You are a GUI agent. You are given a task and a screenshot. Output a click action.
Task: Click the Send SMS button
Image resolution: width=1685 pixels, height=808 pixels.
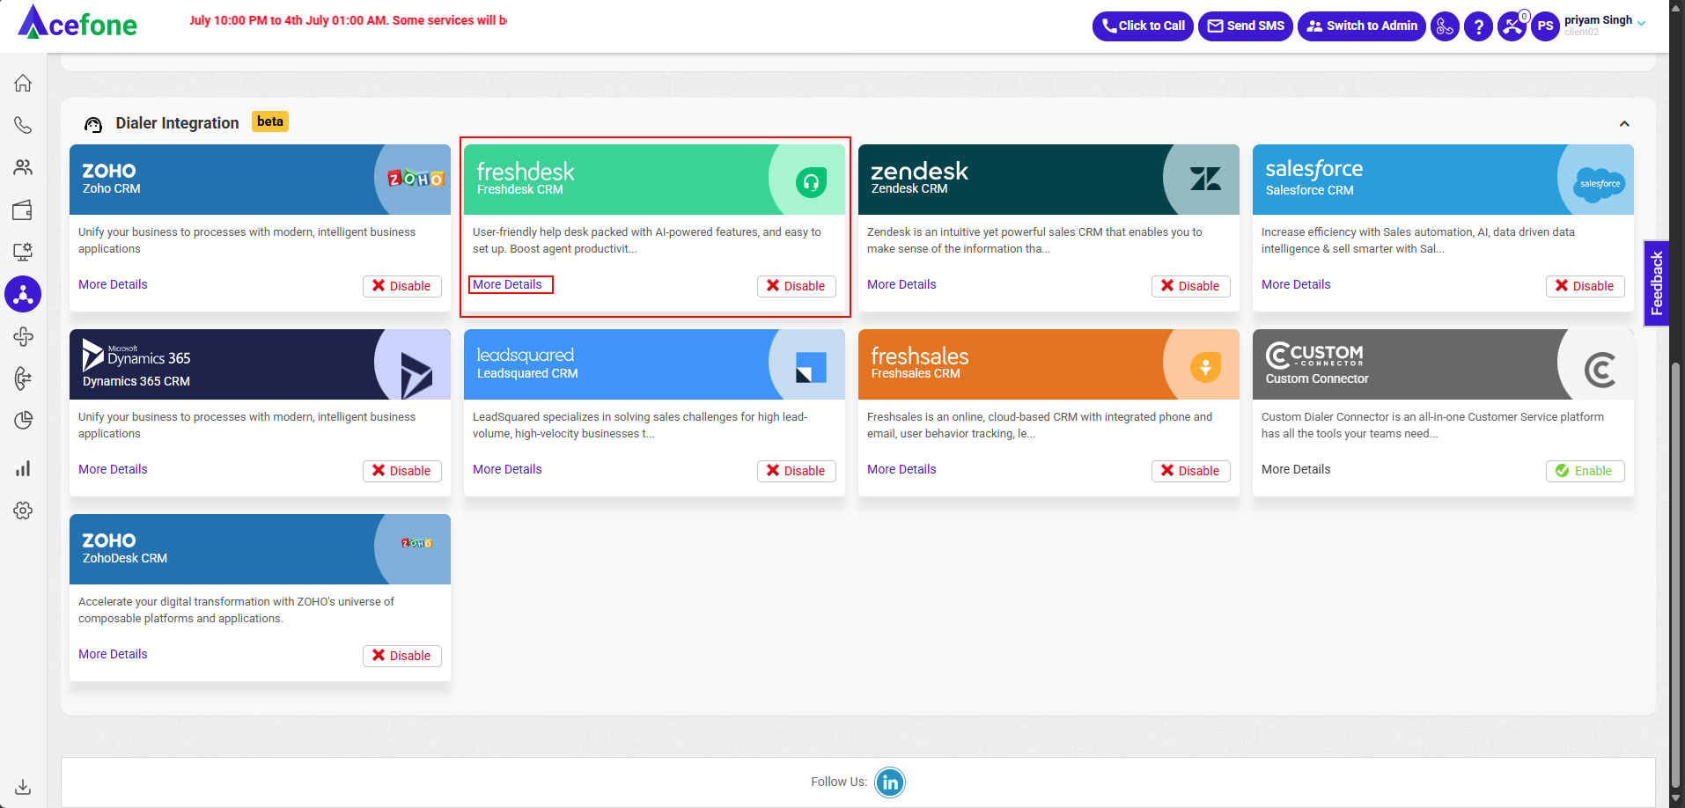(1246, 26)
